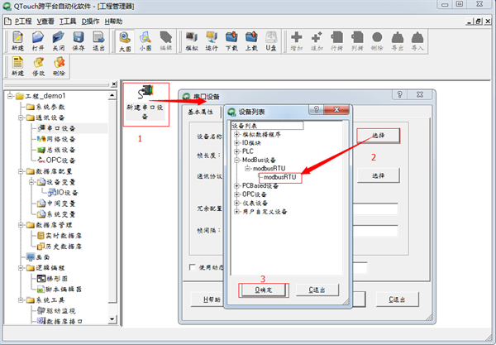Select the 基本属性 tab in serial device dialog
The image size is (496, 345).
coord(201,113)
